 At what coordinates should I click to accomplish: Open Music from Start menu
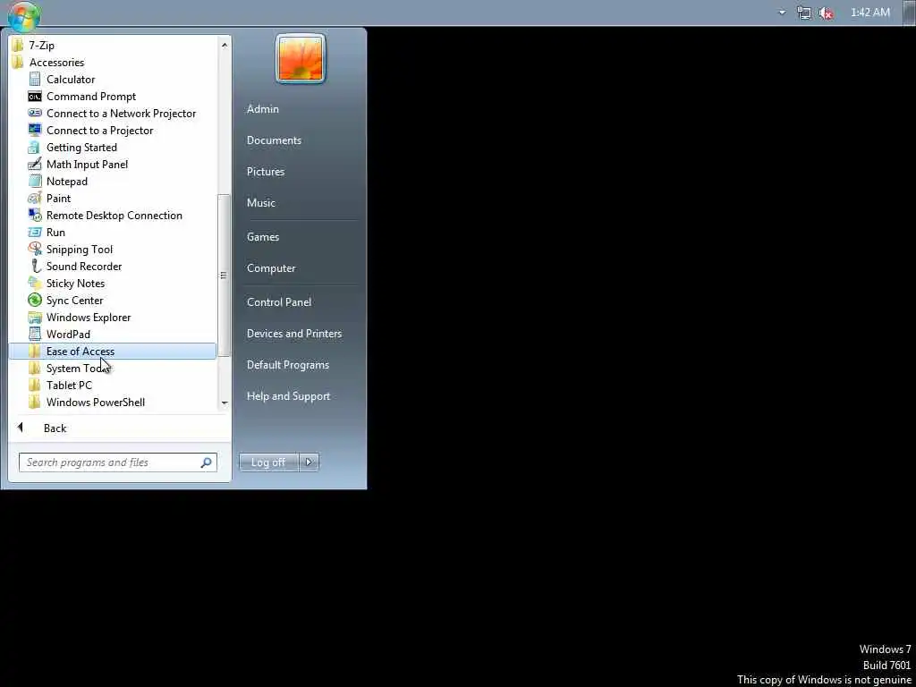click(x=261, y=203)
